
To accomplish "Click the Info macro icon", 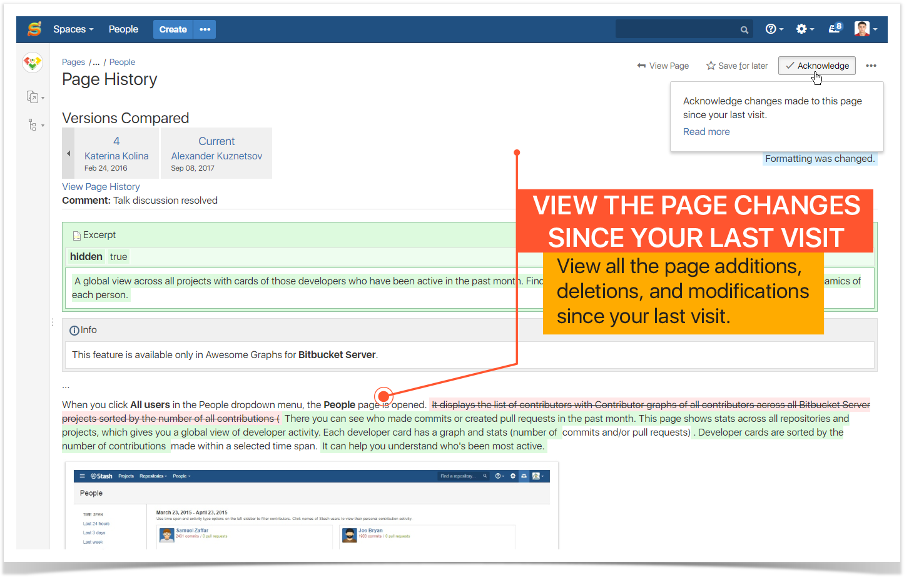I will point(74,331).
